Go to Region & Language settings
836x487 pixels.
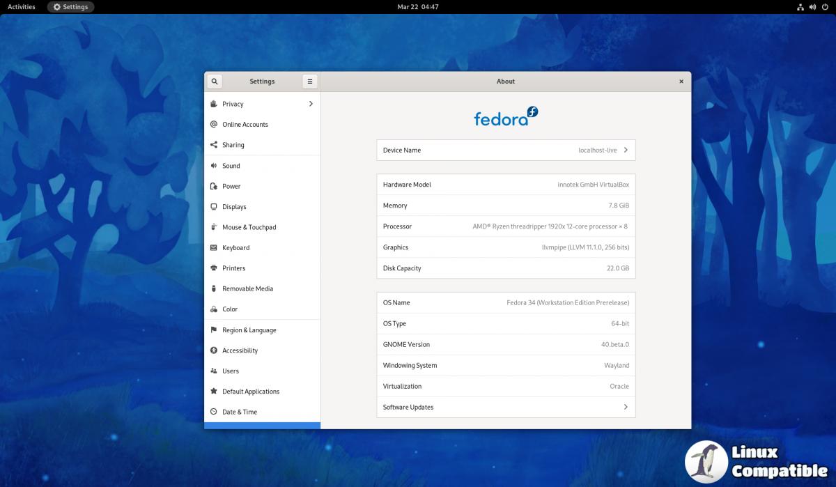(x=249, y=330)
